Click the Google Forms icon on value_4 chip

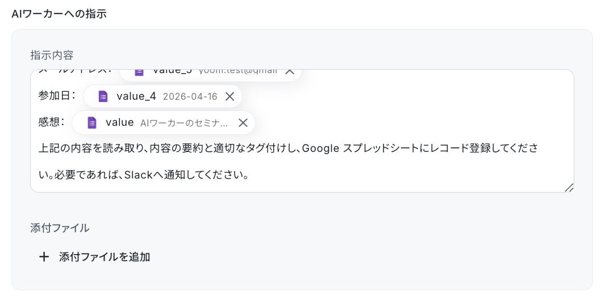103,96
